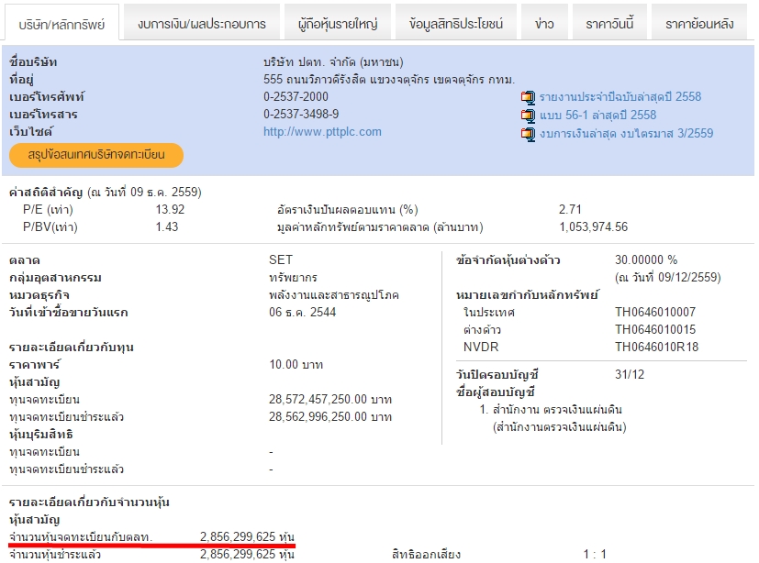Select registered capital 28,572,457,250.00 บาท
The height and width of the screenshot is (563, 759).
[x=330, y=399]
